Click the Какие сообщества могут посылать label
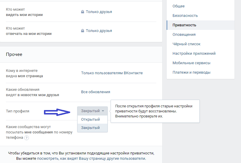Screen dimensions: 241x163 pos(39,132)
